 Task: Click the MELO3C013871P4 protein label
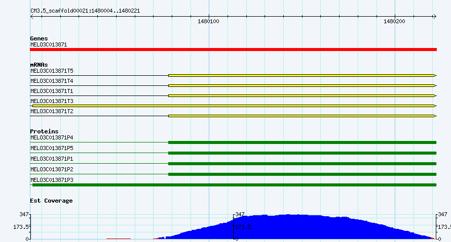[52, 137]
